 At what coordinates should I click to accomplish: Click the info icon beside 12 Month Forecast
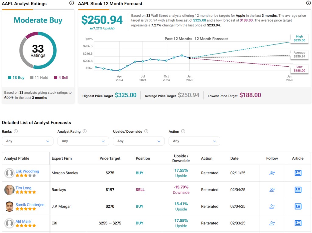tap(308, 3)
